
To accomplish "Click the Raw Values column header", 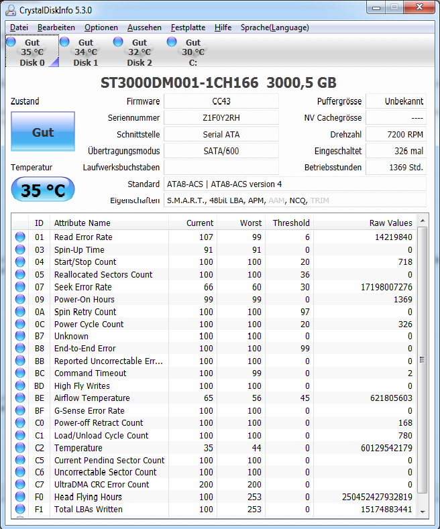I will (364, 223).
